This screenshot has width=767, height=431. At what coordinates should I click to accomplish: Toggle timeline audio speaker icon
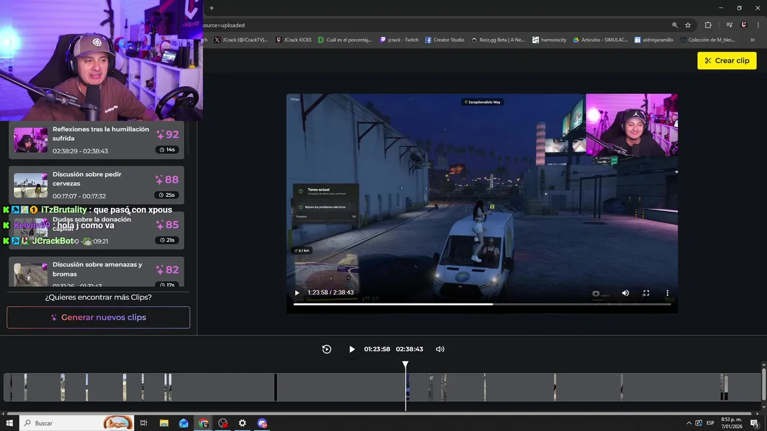click(x=440, y=349)
